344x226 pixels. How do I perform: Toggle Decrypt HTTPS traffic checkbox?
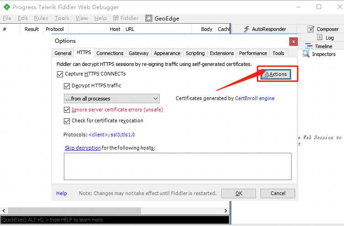[67, 86]
